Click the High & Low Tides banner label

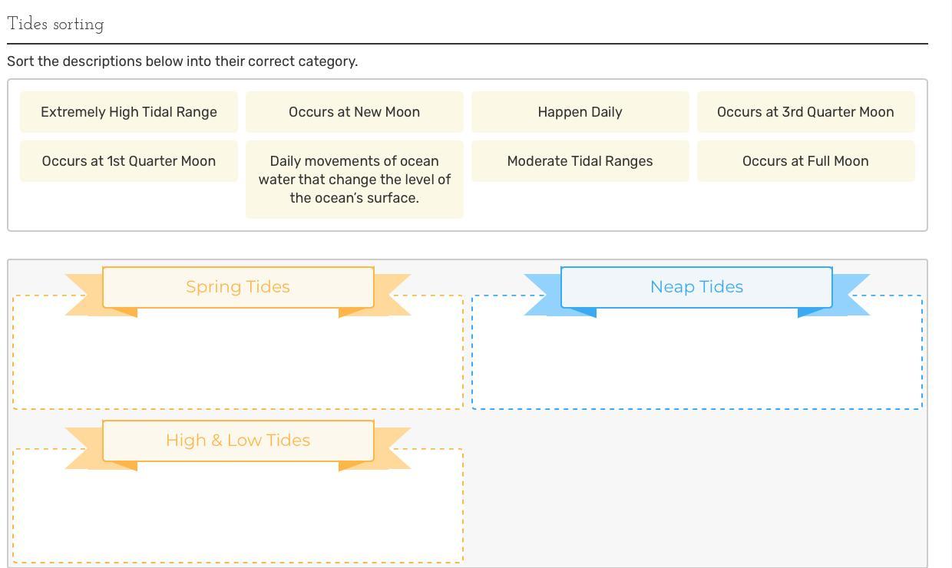click(238, 441)
